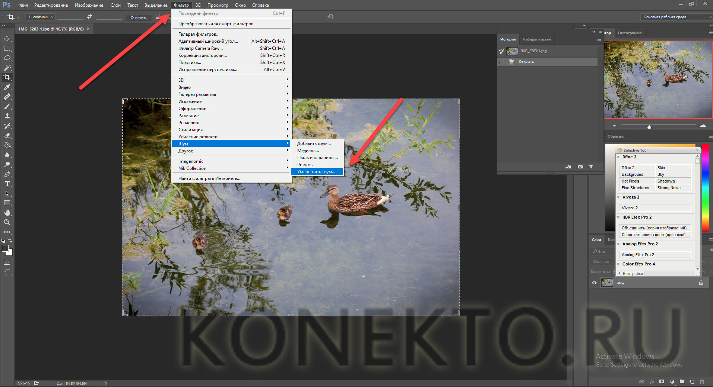Hide the Фон layer with eye icon

594,283
